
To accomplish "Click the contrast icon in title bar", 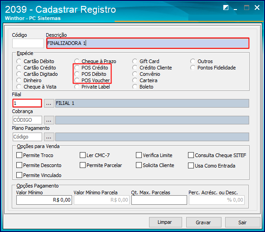I will 226,8.
